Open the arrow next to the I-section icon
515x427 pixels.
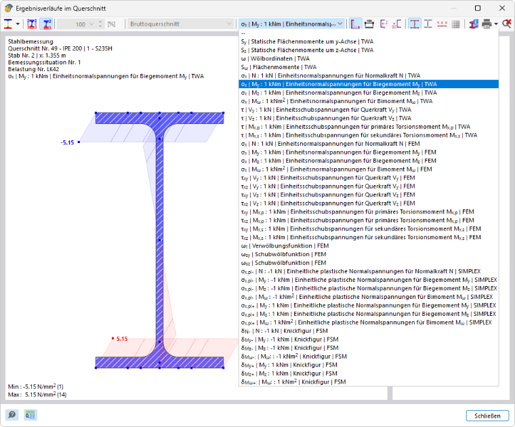click(18, 24)
